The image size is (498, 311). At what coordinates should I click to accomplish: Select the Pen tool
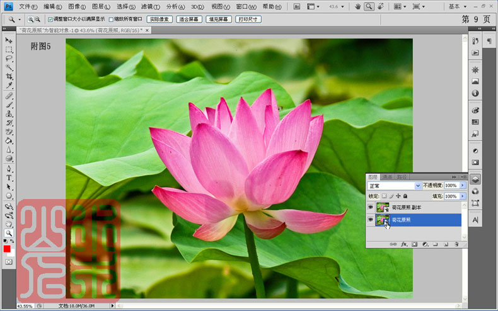pyautogui.click(x=9, y=169)
